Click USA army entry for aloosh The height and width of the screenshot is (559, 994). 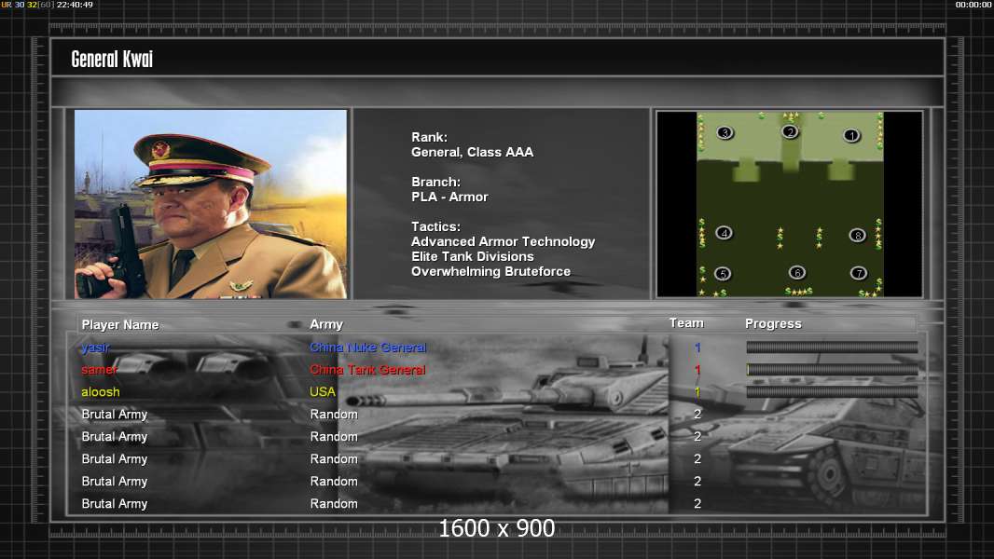(323, 392)
